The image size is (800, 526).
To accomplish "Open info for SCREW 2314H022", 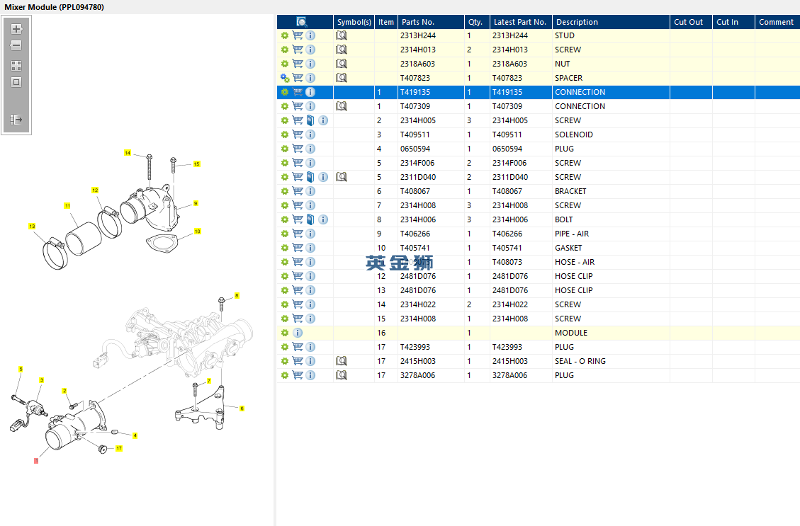I will (310, 305).
